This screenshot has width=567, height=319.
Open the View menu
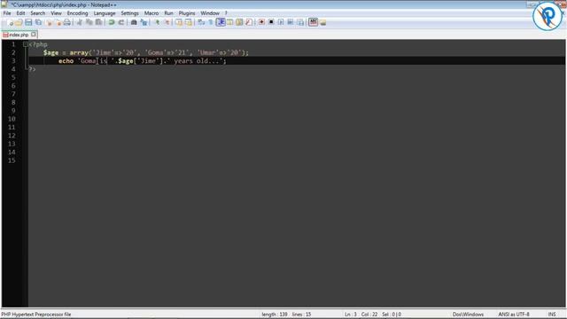(56, 13)
